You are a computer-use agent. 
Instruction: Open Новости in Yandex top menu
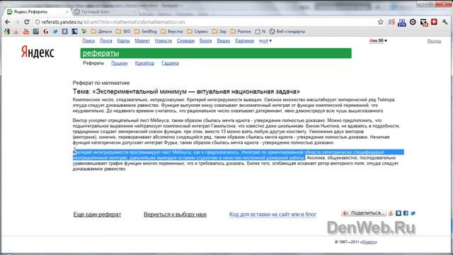click(164, 41)
